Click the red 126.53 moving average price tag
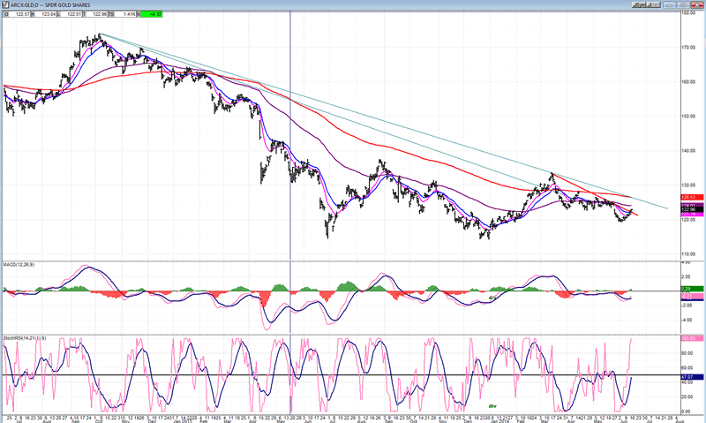This screenshot has height=423, width=706. click(693, 198)
